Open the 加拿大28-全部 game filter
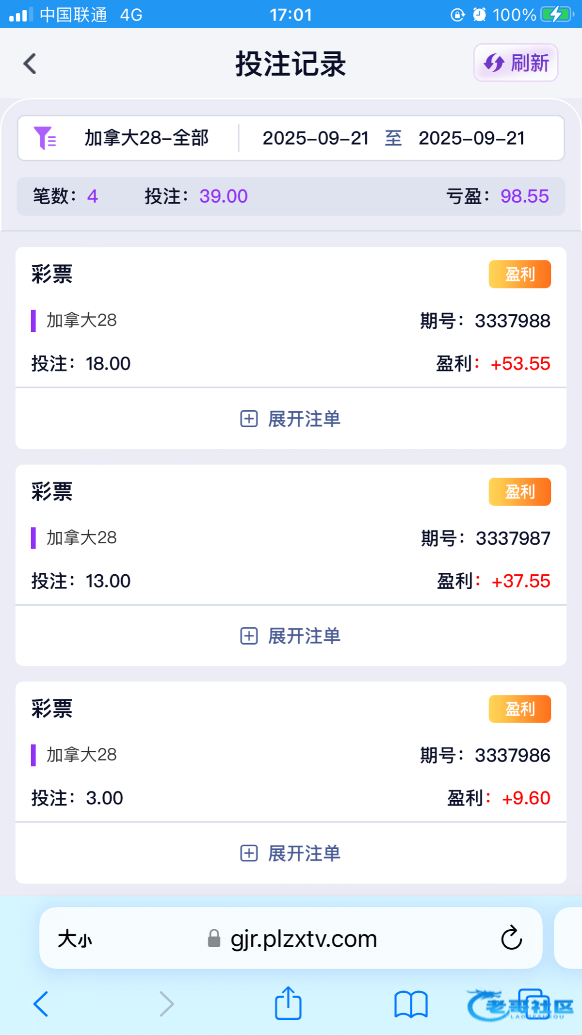The image size is (582, 1035). point(146,138)
